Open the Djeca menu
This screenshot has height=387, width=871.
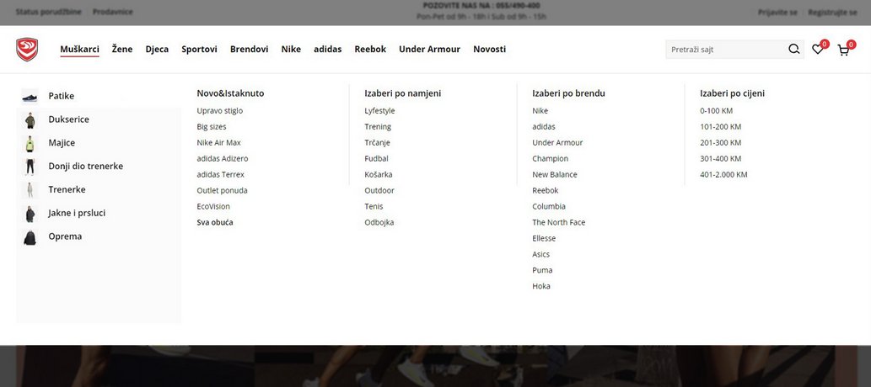(157, 50)
